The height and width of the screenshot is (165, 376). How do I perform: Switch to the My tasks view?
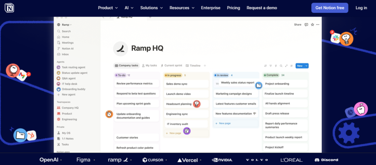coord(149,65)
